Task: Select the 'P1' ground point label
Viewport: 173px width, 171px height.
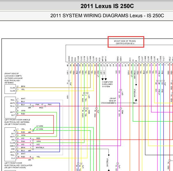Action: [x=136, y=103]
